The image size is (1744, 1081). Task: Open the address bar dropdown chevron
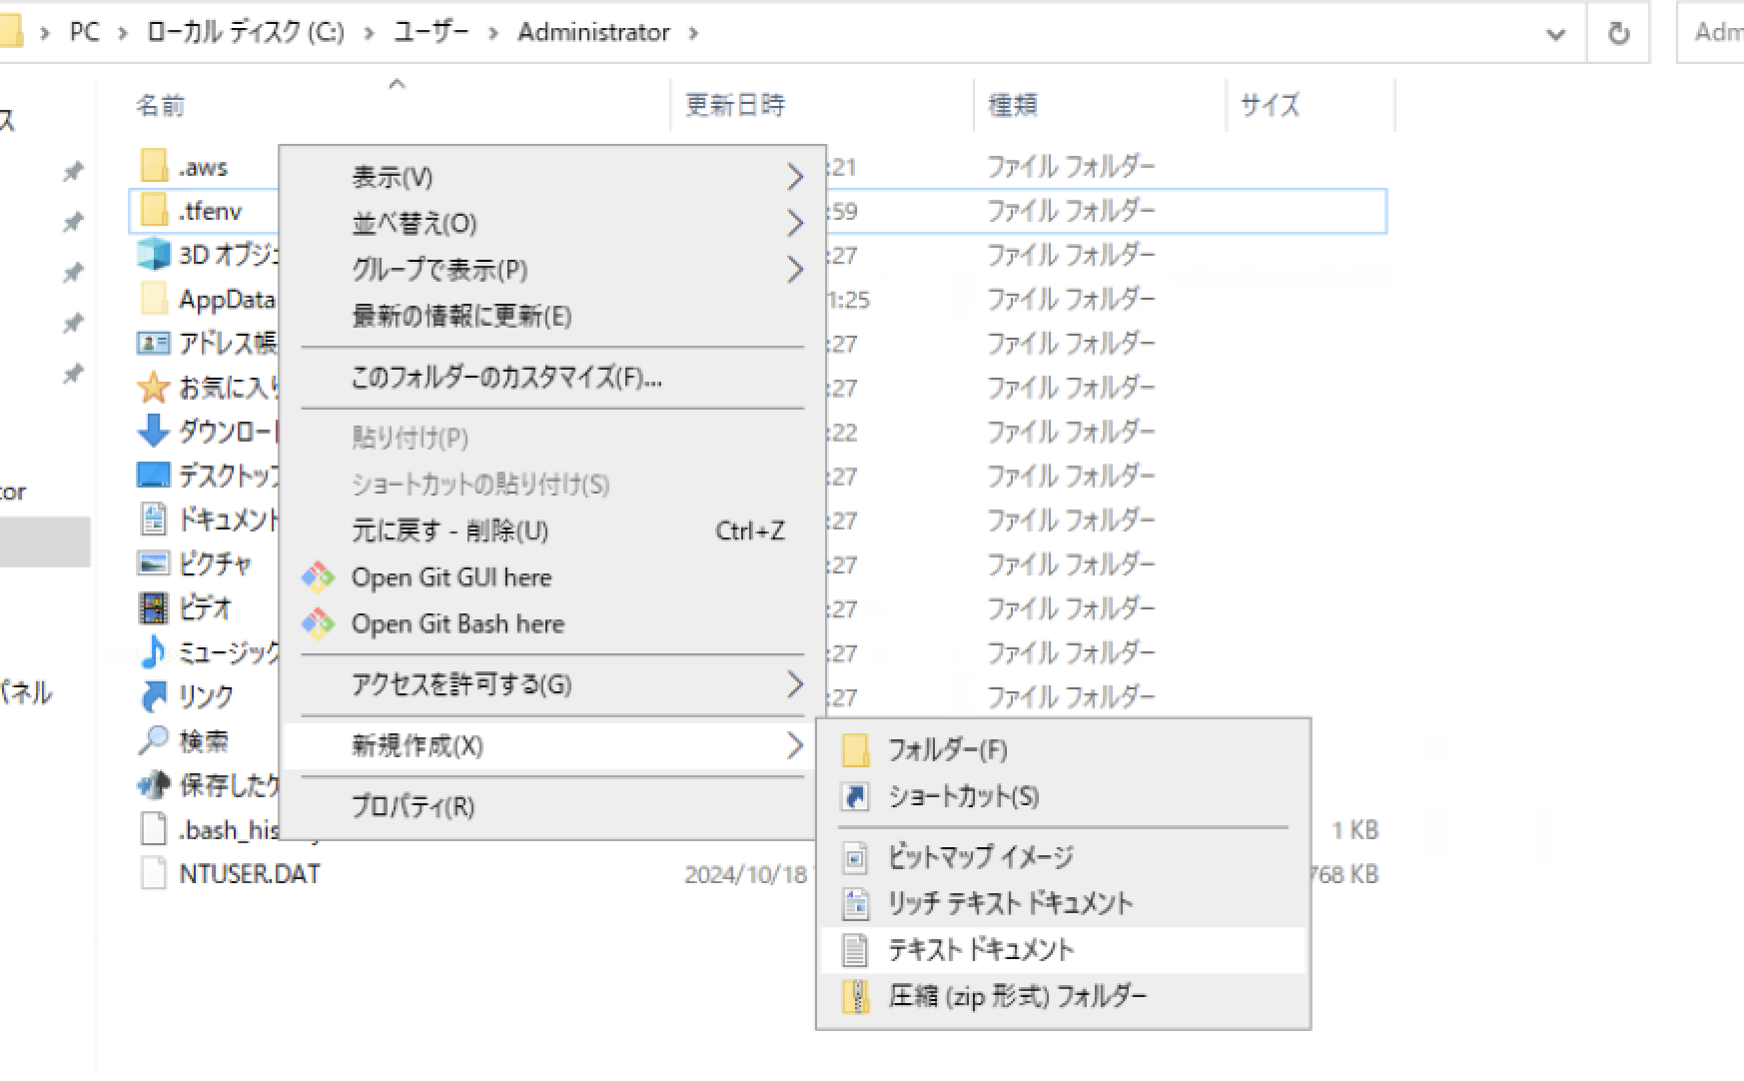click(x=1554, y=32)
